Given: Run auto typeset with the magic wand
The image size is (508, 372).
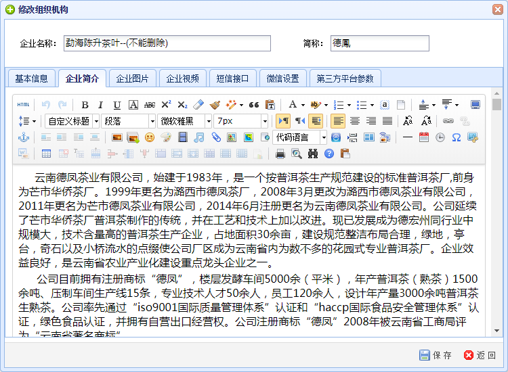Looking at the screenshot, I should 231,105.
